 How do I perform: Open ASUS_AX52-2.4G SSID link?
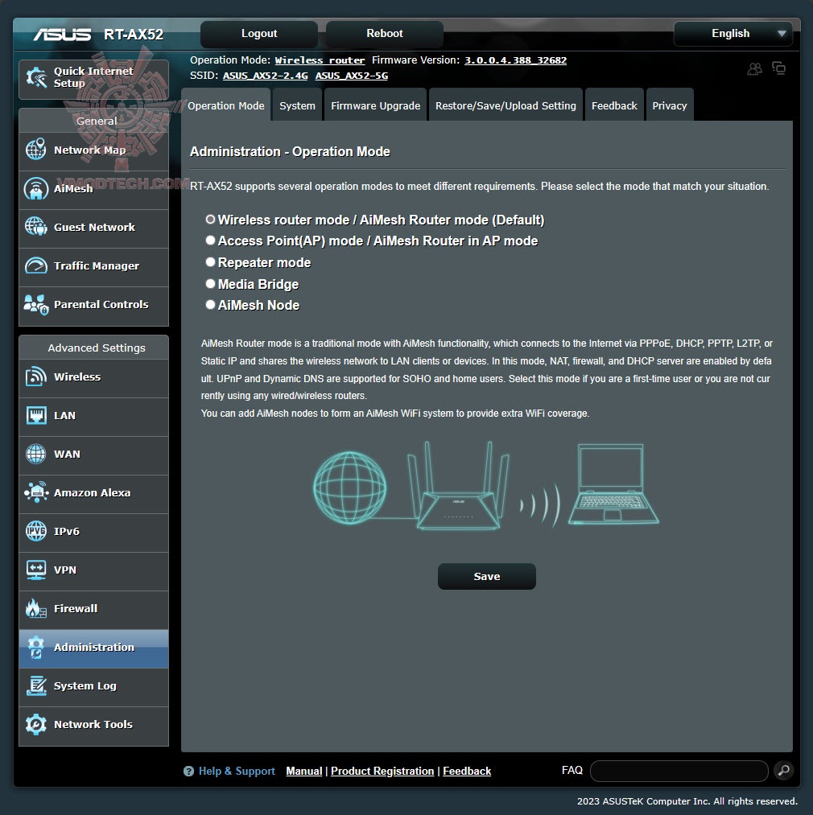[x=266, y=76]
